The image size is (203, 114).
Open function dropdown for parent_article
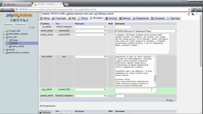90,96
